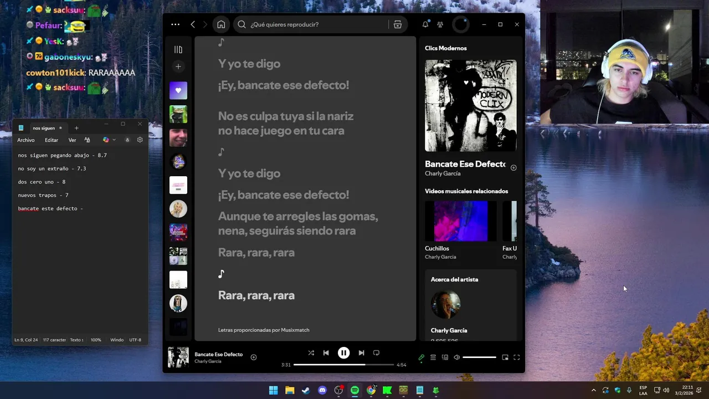Open the Connect to a device icon
This screenshot has height=399, width=709.
[x=445, y=357]
